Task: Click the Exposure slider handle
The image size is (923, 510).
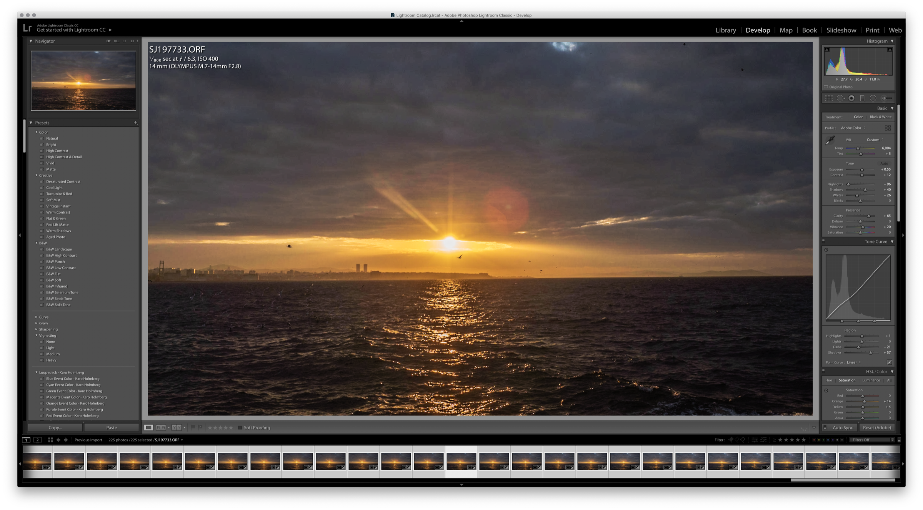Action: tap(862, 169)
